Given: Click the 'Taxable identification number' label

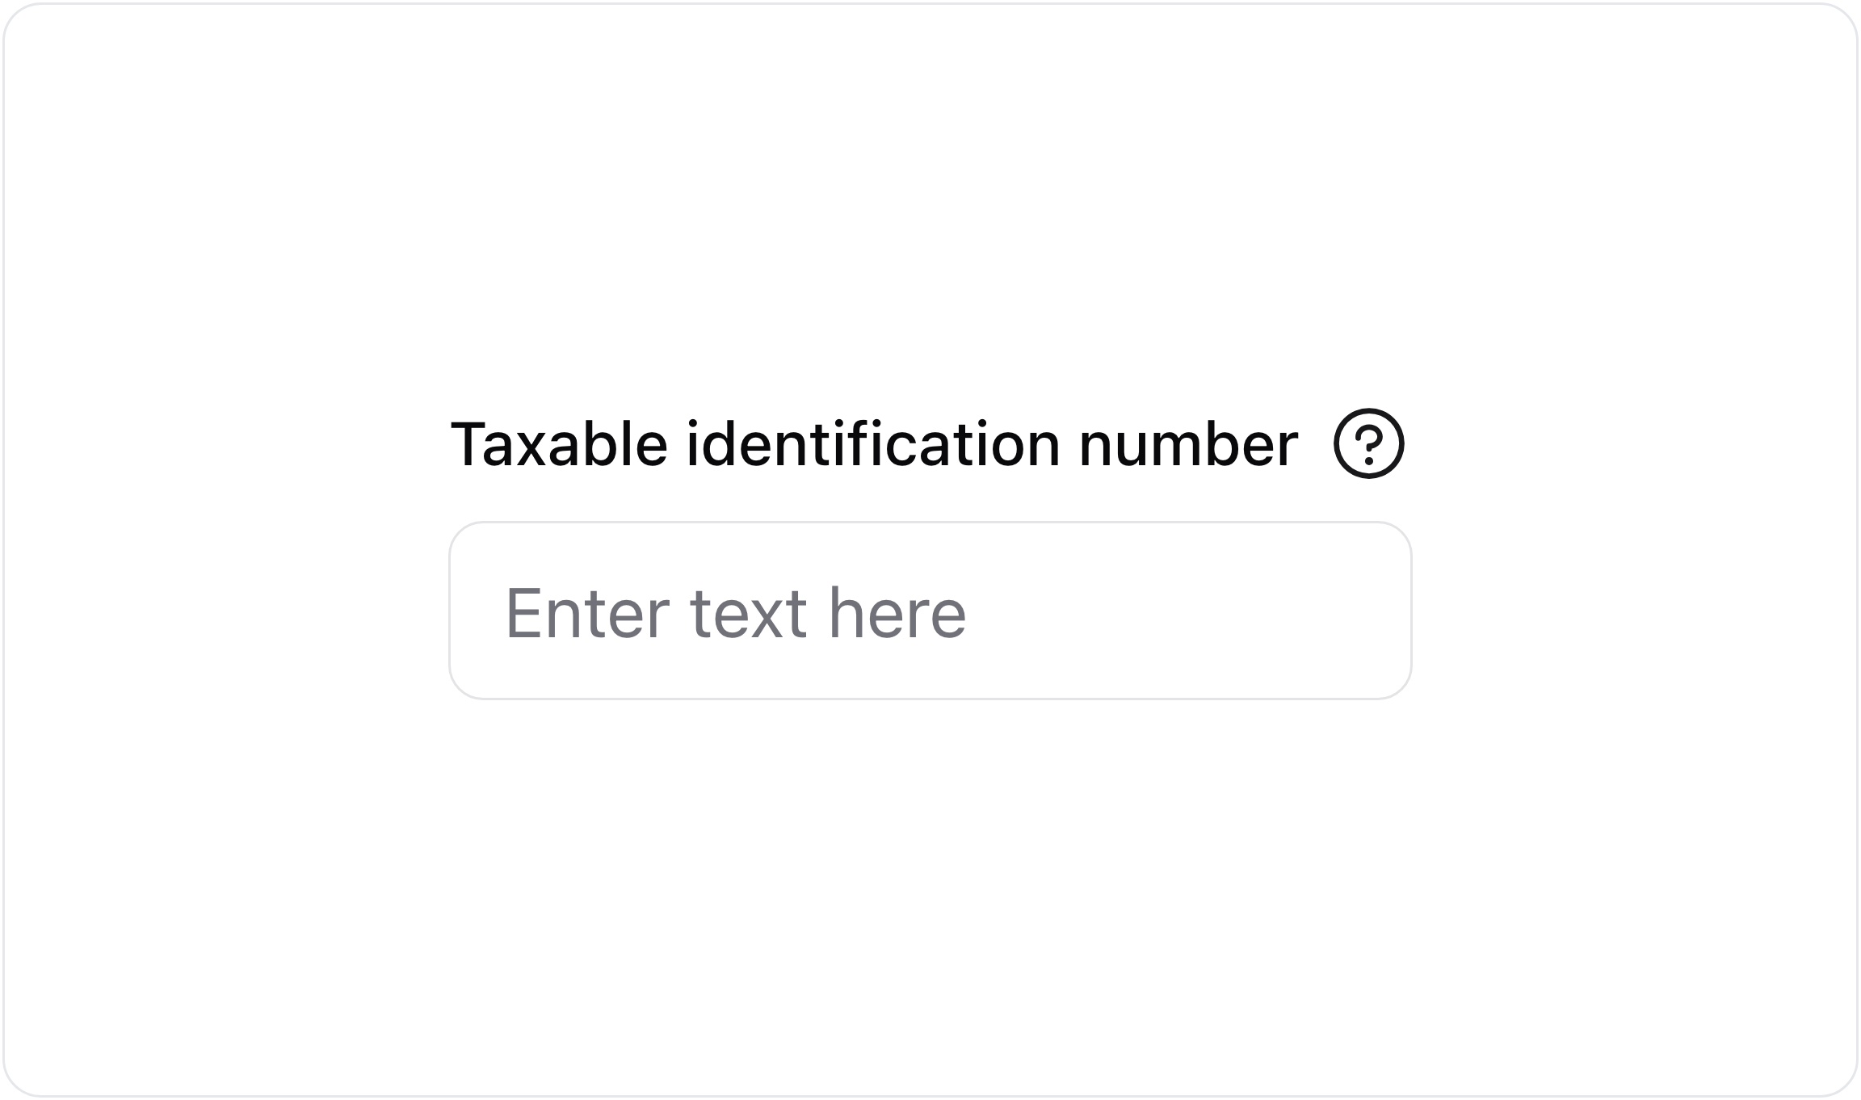Looking at the screenshot, I should 874,444.
